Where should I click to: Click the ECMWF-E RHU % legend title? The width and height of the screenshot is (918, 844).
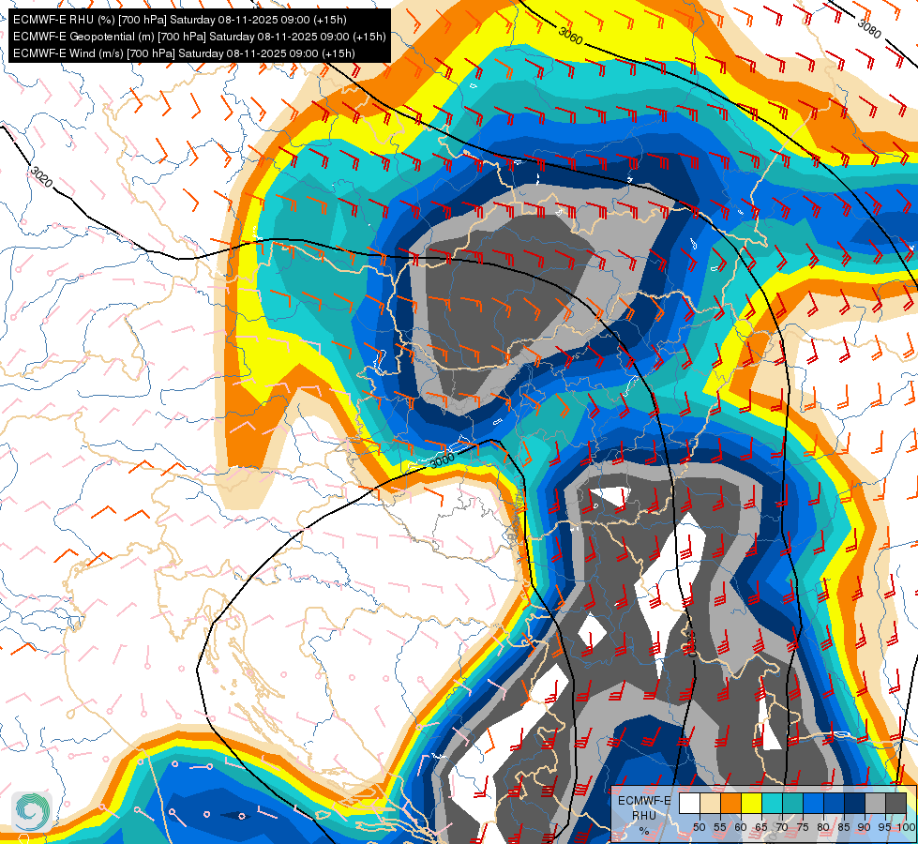644,816
